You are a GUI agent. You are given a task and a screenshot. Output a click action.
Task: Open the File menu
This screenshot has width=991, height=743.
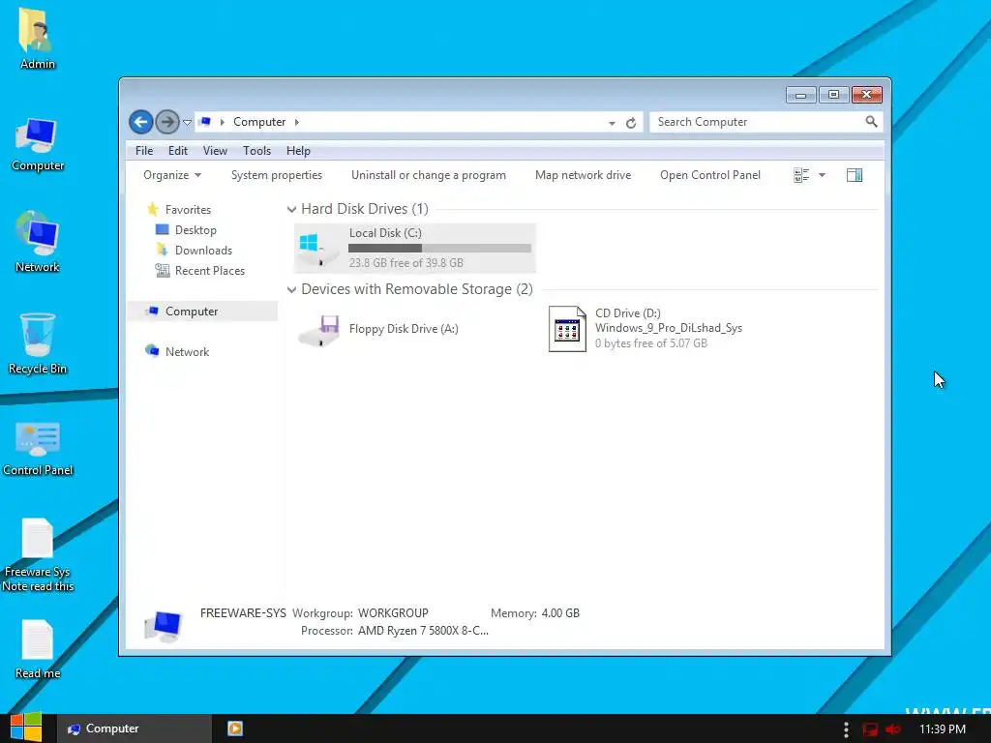144,150
